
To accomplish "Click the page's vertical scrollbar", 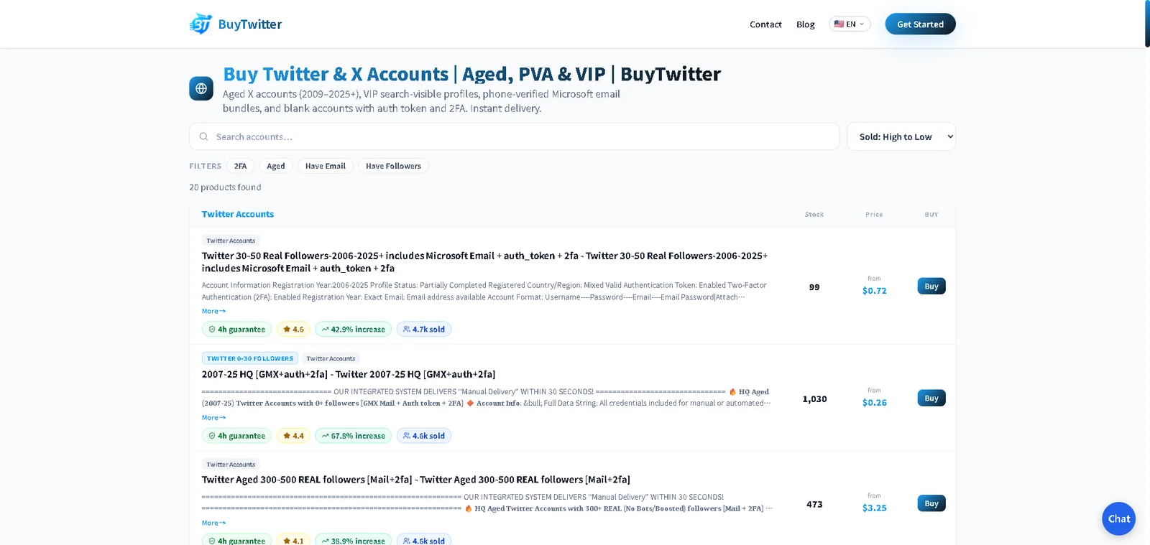I will [1147, 24].
